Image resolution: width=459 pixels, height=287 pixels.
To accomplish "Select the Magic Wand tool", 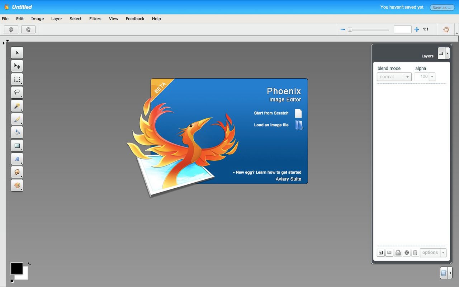I will [17, 105].
